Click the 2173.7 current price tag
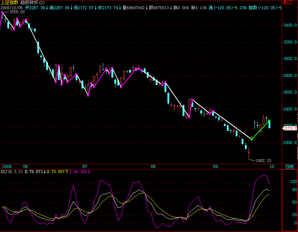The height and width of the screenshot is (232, 298). 290,128
